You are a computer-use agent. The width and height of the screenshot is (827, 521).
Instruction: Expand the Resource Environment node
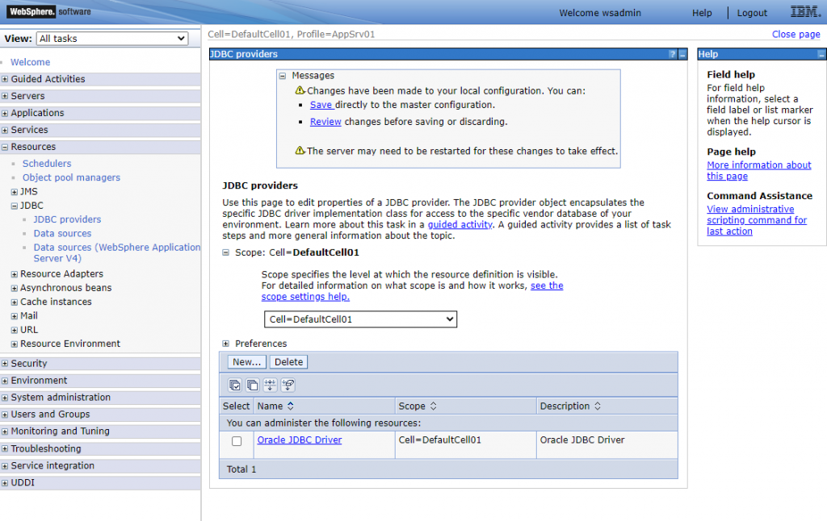point(15,344)
